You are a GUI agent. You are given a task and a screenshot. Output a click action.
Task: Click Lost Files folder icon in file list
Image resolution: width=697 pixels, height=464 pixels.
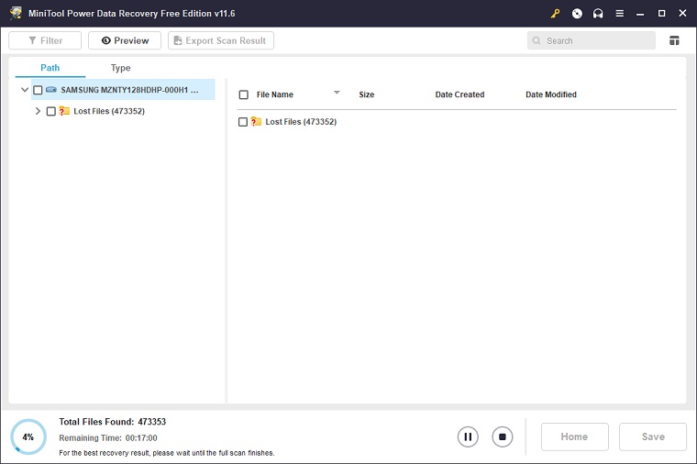pyautogui.click(x=256, y=121)
